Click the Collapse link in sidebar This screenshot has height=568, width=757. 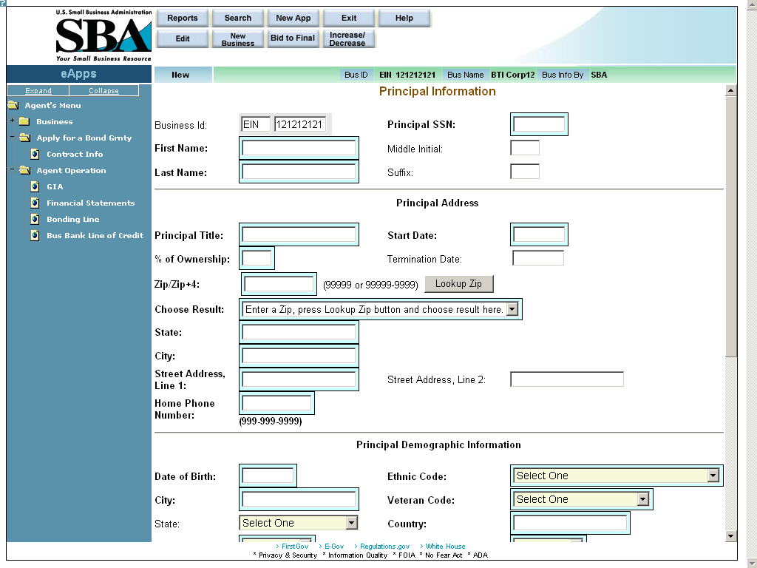103,91
